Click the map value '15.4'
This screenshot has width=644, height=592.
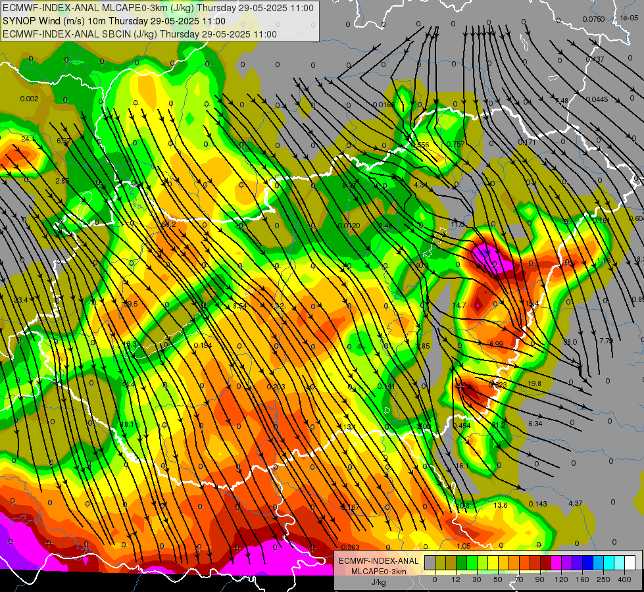[532, 303]
